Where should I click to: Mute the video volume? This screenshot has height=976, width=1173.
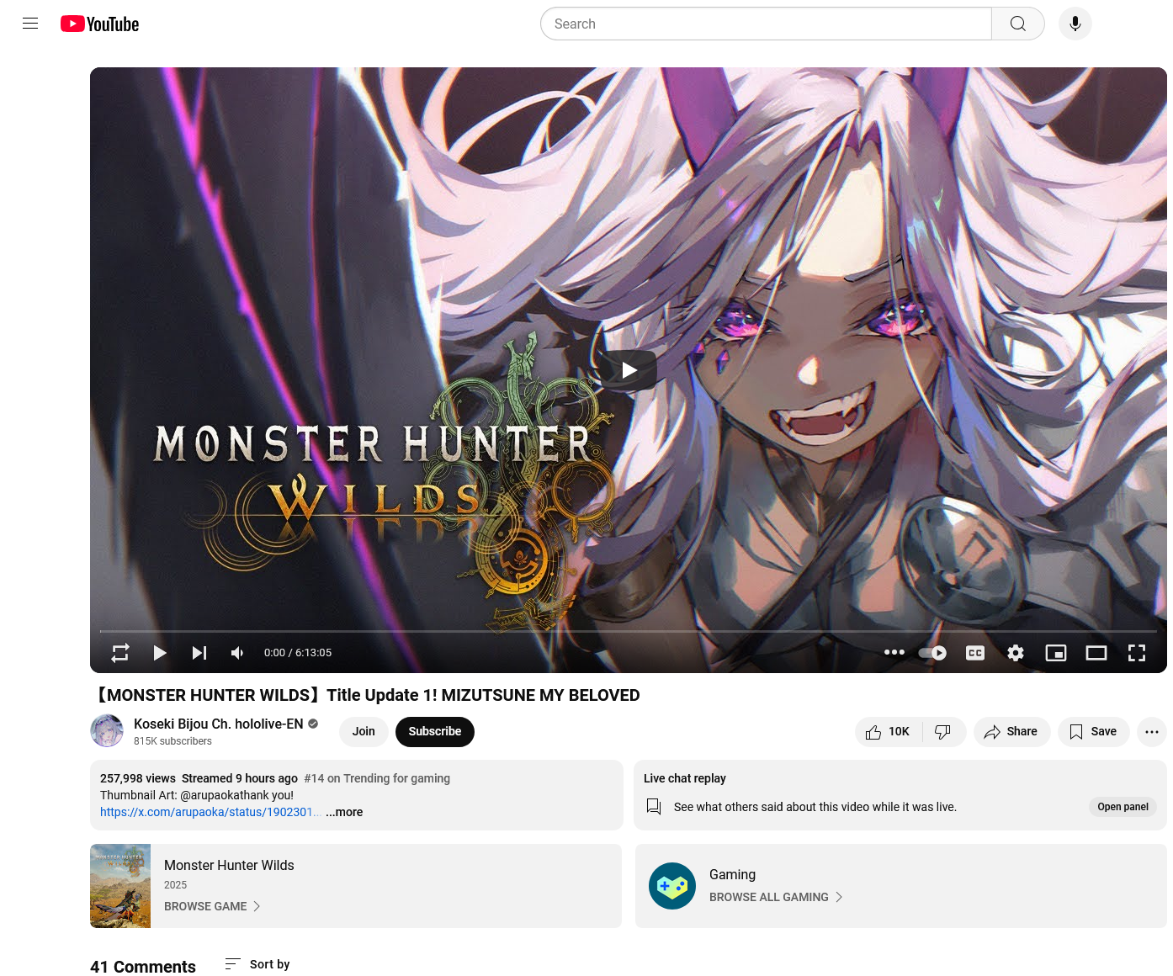[x=238, y=653]
